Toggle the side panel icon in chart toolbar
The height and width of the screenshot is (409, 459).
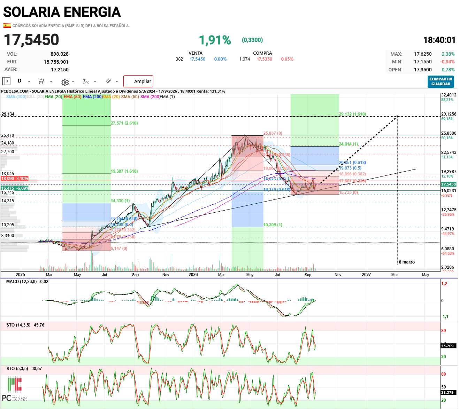tap(6, 81)
